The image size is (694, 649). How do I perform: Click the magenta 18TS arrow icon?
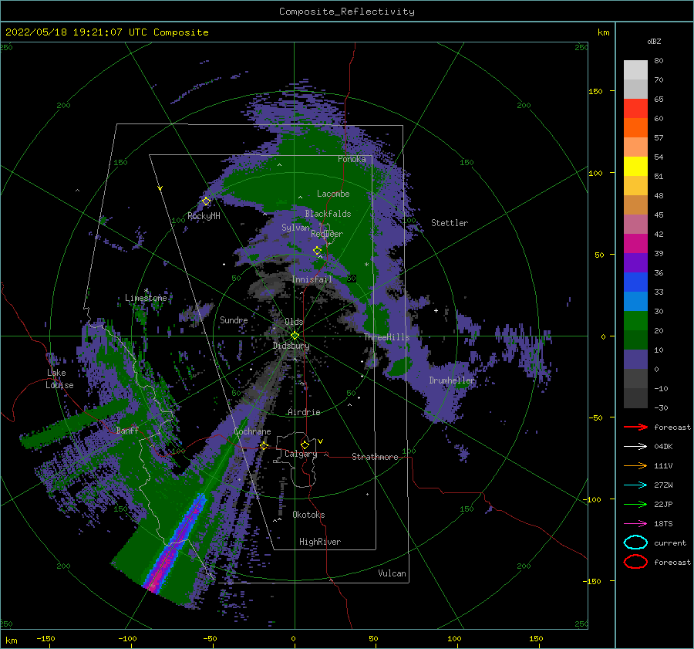pos(635,524)
